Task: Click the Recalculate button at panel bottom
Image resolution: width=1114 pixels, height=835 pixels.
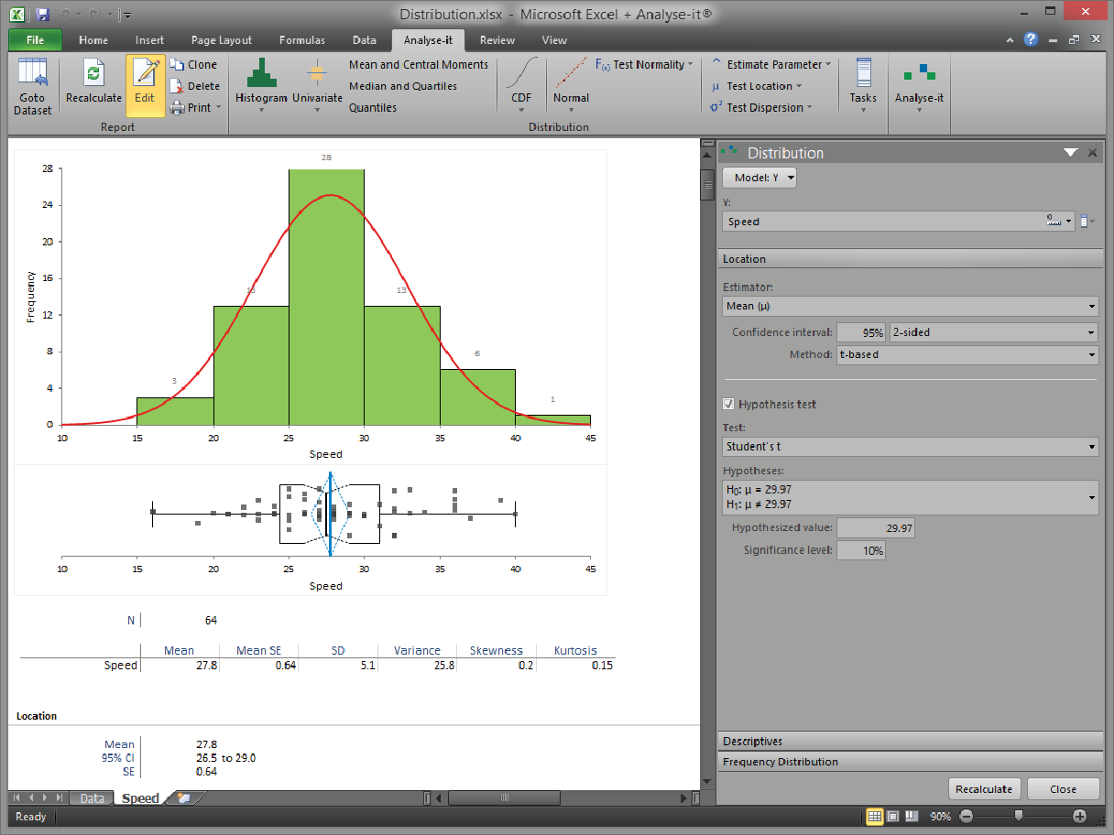Action: 984,789
